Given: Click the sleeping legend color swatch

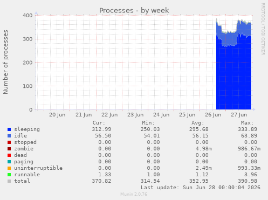Looking at the screenshot, I should click(x=9, y=129).
